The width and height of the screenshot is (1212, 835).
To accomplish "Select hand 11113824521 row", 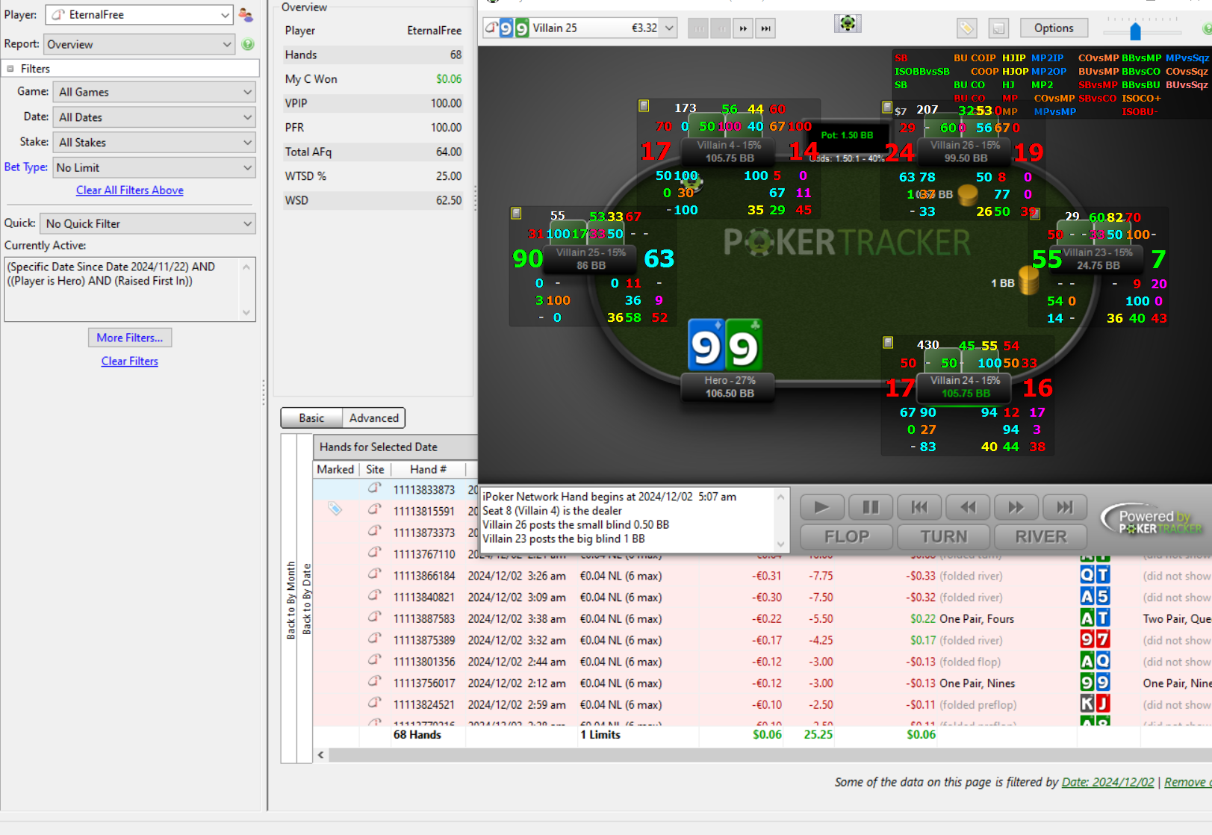I will [762, 705].
